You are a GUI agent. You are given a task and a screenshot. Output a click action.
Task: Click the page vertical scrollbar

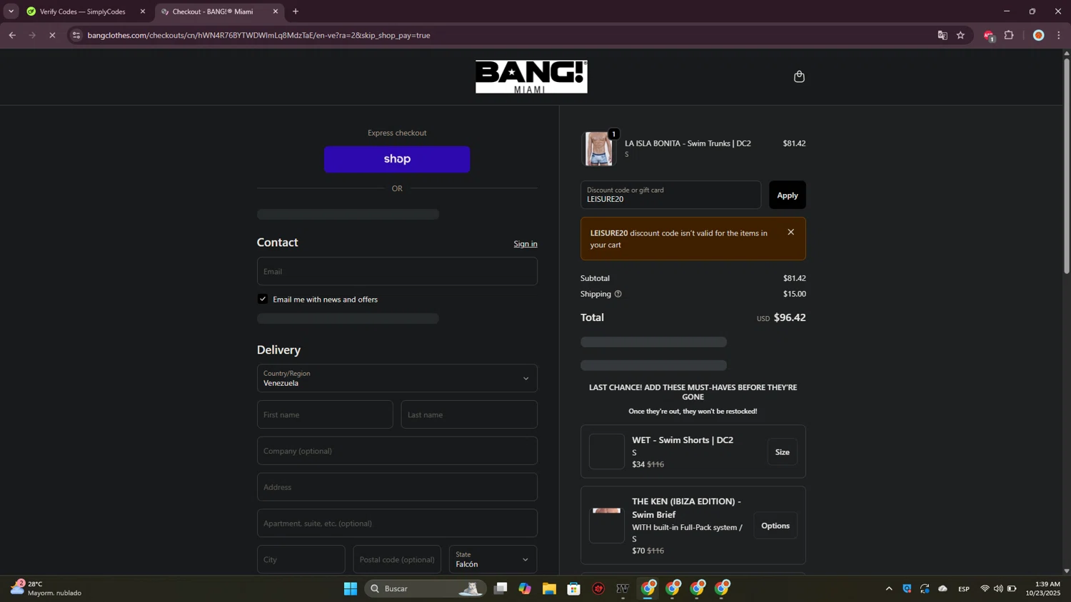click(1067, 167)
